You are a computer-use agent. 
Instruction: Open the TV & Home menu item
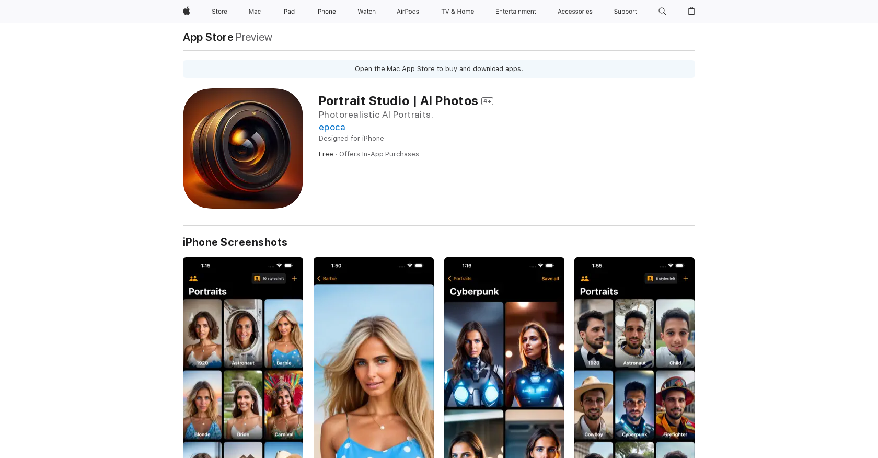(x=458, y=12)
